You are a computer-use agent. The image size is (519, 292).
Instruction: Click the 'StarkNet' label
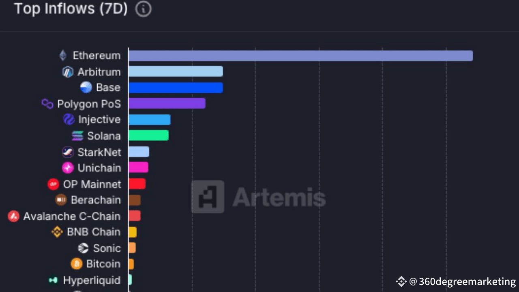point(99,152)
